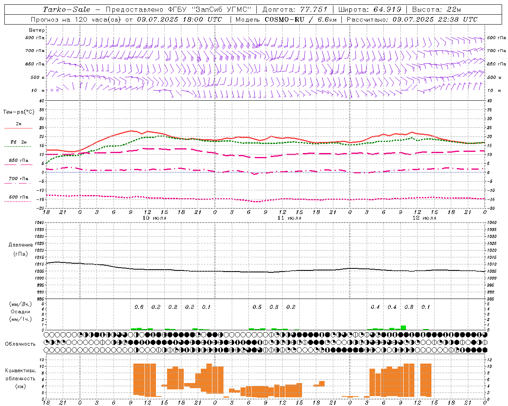Click the Td 2м dew point legend label

click(x=19, y=142)
